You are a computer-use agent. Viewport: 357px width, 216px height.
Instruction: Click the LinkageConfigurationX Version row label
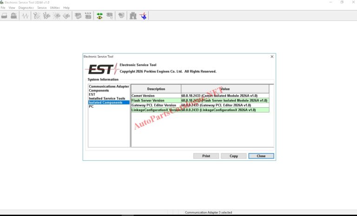click(156, 110)
